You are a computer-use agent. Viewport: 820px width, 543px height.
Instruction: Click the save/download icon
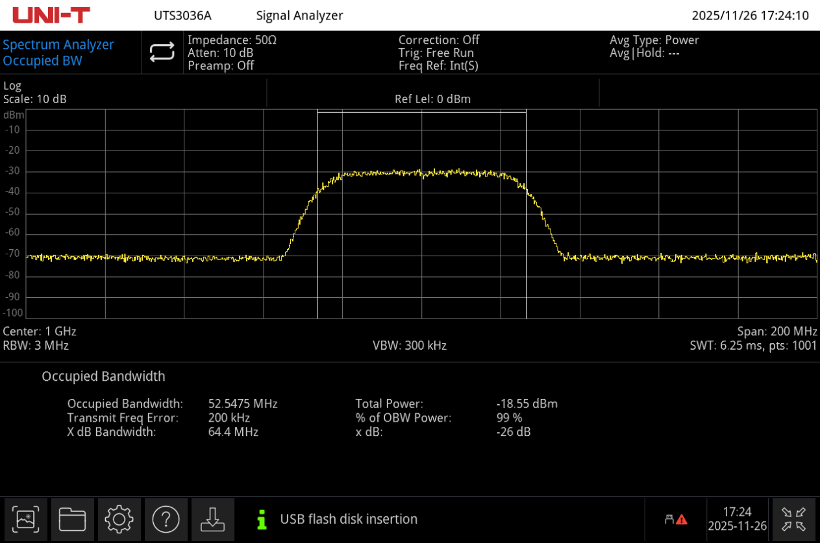point(213,519)
